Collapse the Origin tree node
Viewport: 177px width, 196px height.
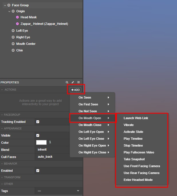point(9,11)
